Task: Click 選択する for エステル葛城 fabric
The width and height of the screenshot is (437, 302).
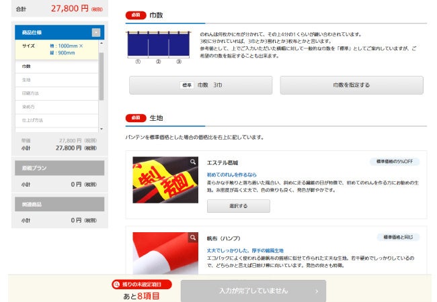Action: 238,206
